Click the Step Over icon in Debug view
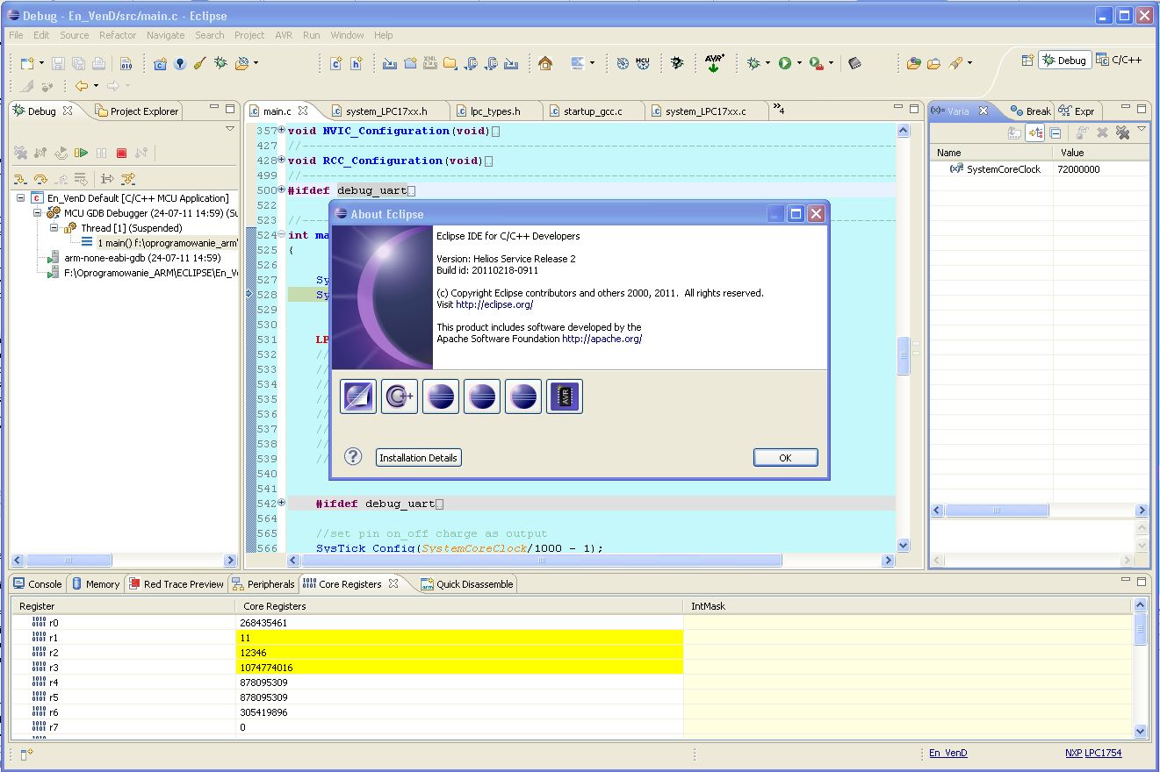1160x772 pixels. [x=40, y=179]
